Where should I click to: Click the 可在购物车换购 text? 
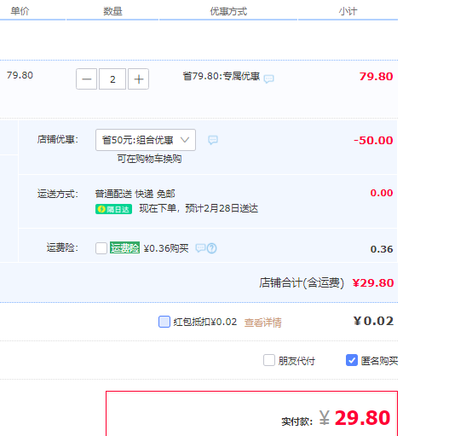(149, 159)
